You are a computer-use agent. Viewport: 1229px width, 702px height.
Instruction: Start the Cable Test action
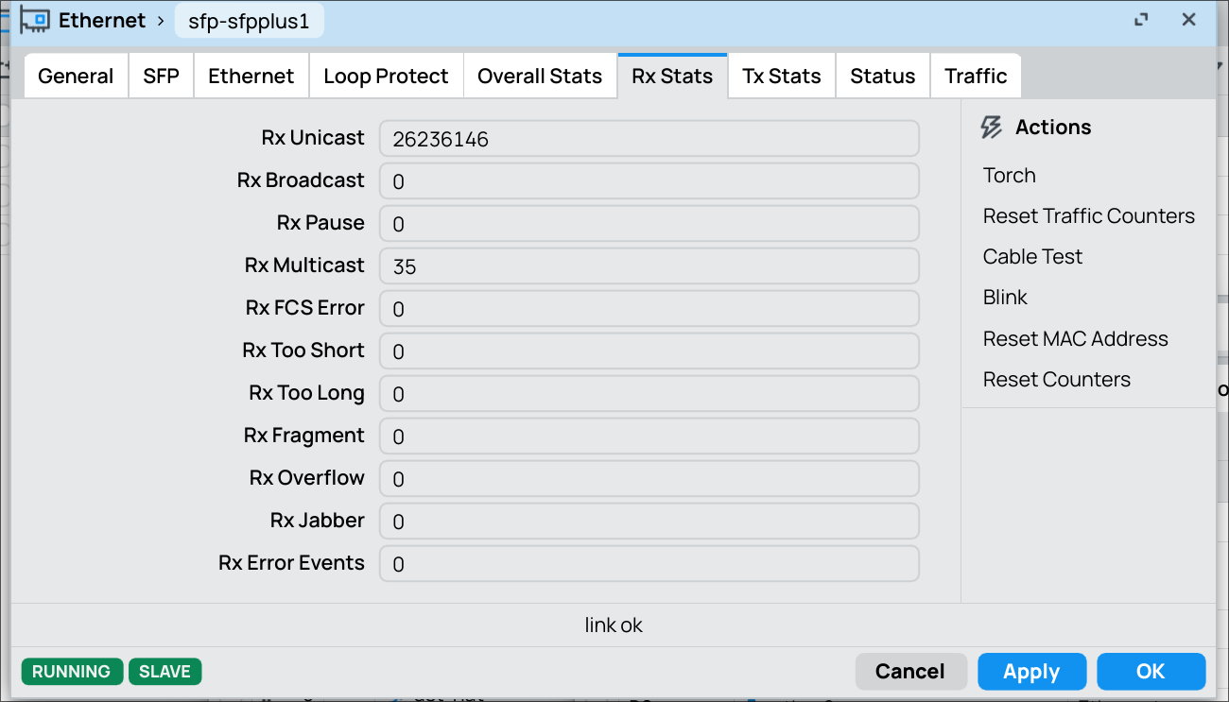(1033, 257)
